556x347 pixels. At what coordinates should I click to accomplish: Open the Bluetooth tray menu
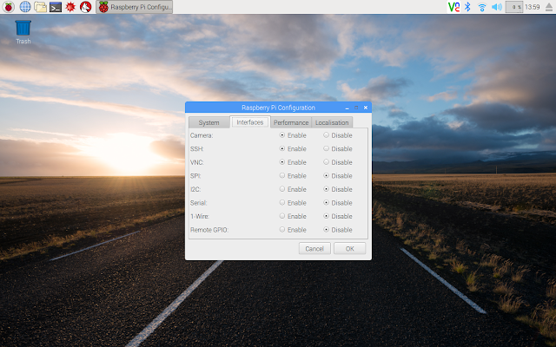[x=467, y=7]
